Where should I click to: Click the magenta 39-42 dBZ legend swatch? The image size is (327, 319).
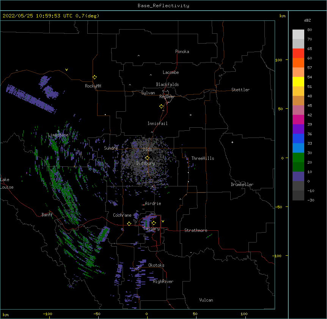(x=298, y=119)
